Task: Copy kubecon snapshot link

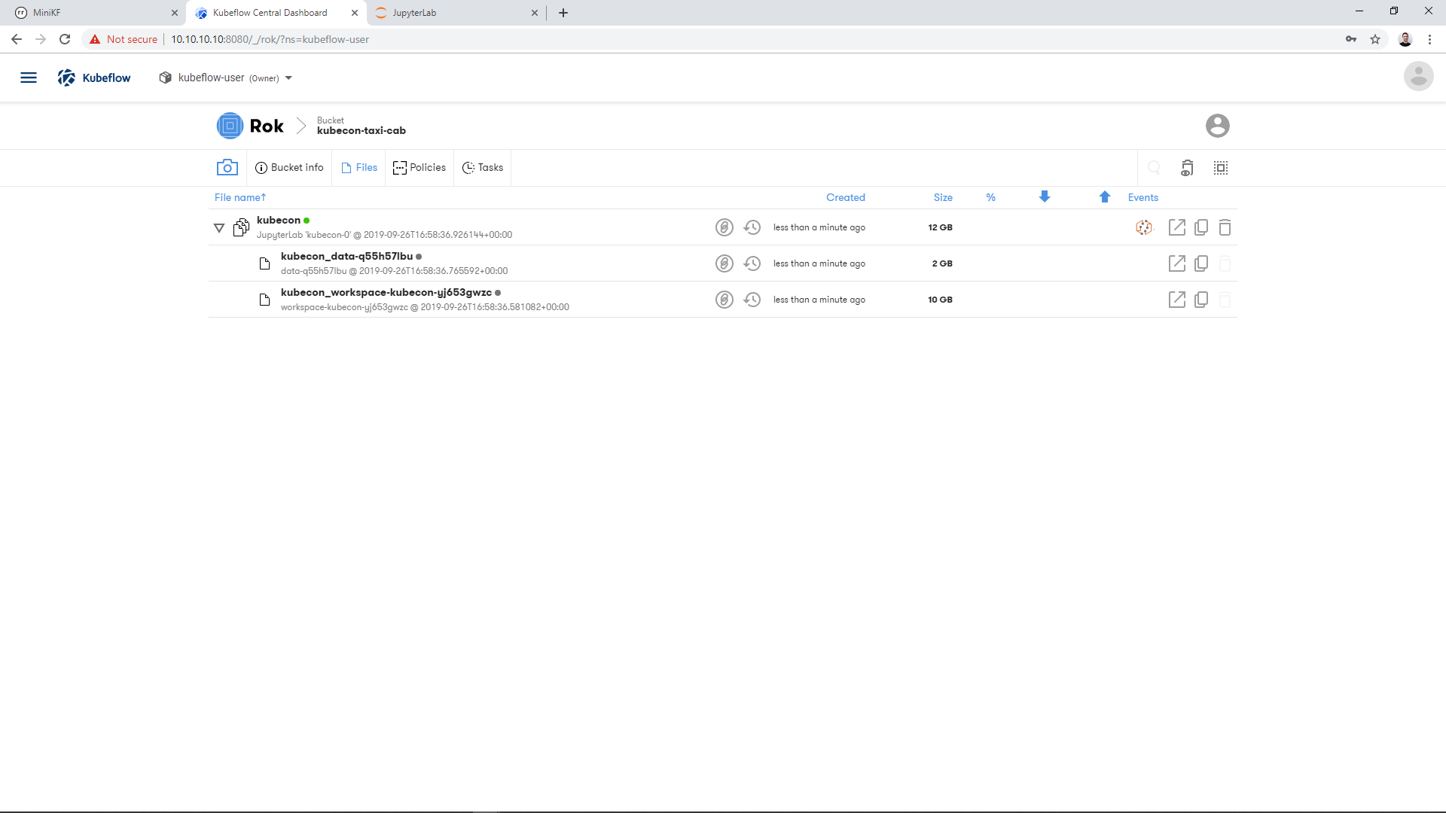Action: tap(1201, 227)
